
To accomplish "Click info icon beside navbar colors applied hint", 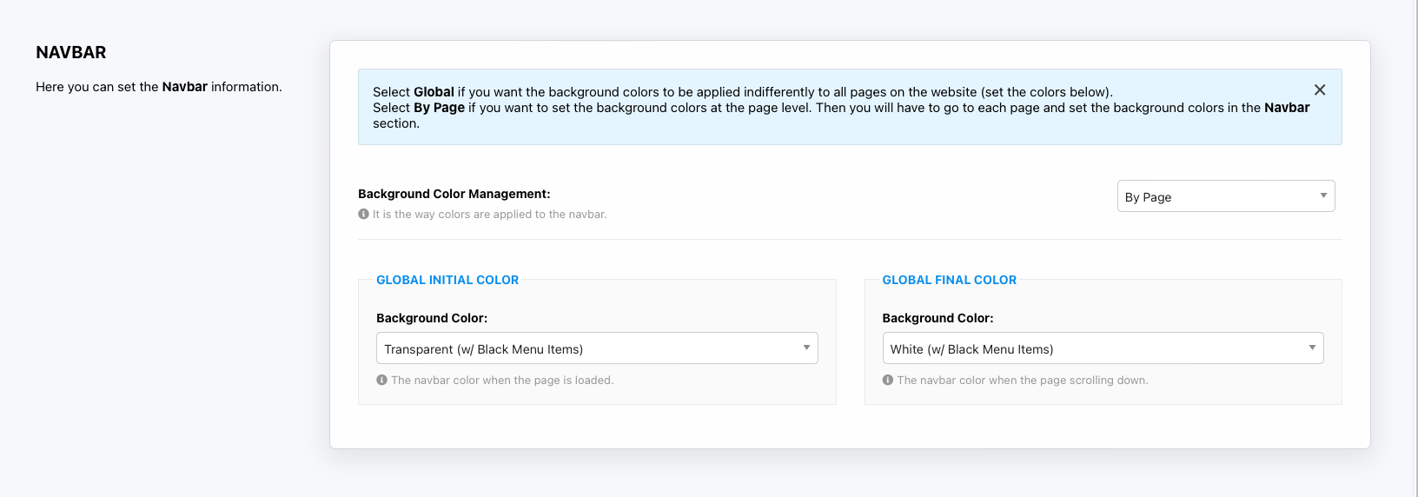I will (363, 214).
